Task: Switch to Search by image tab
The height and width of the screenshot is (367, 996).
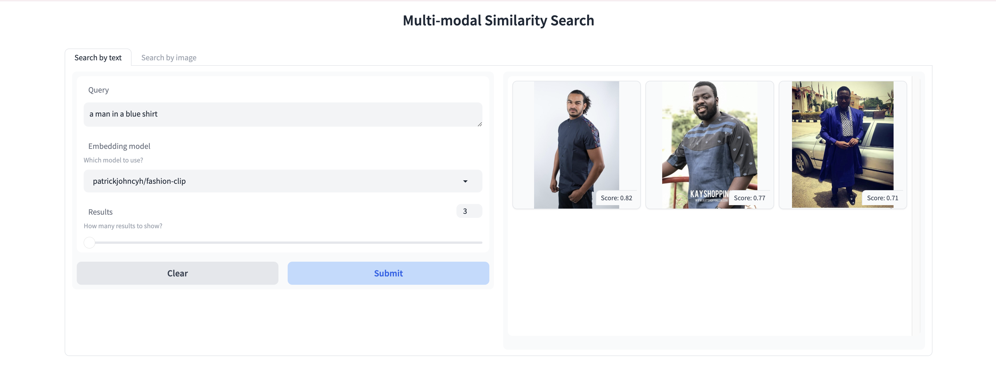Action: click(168, 57)
